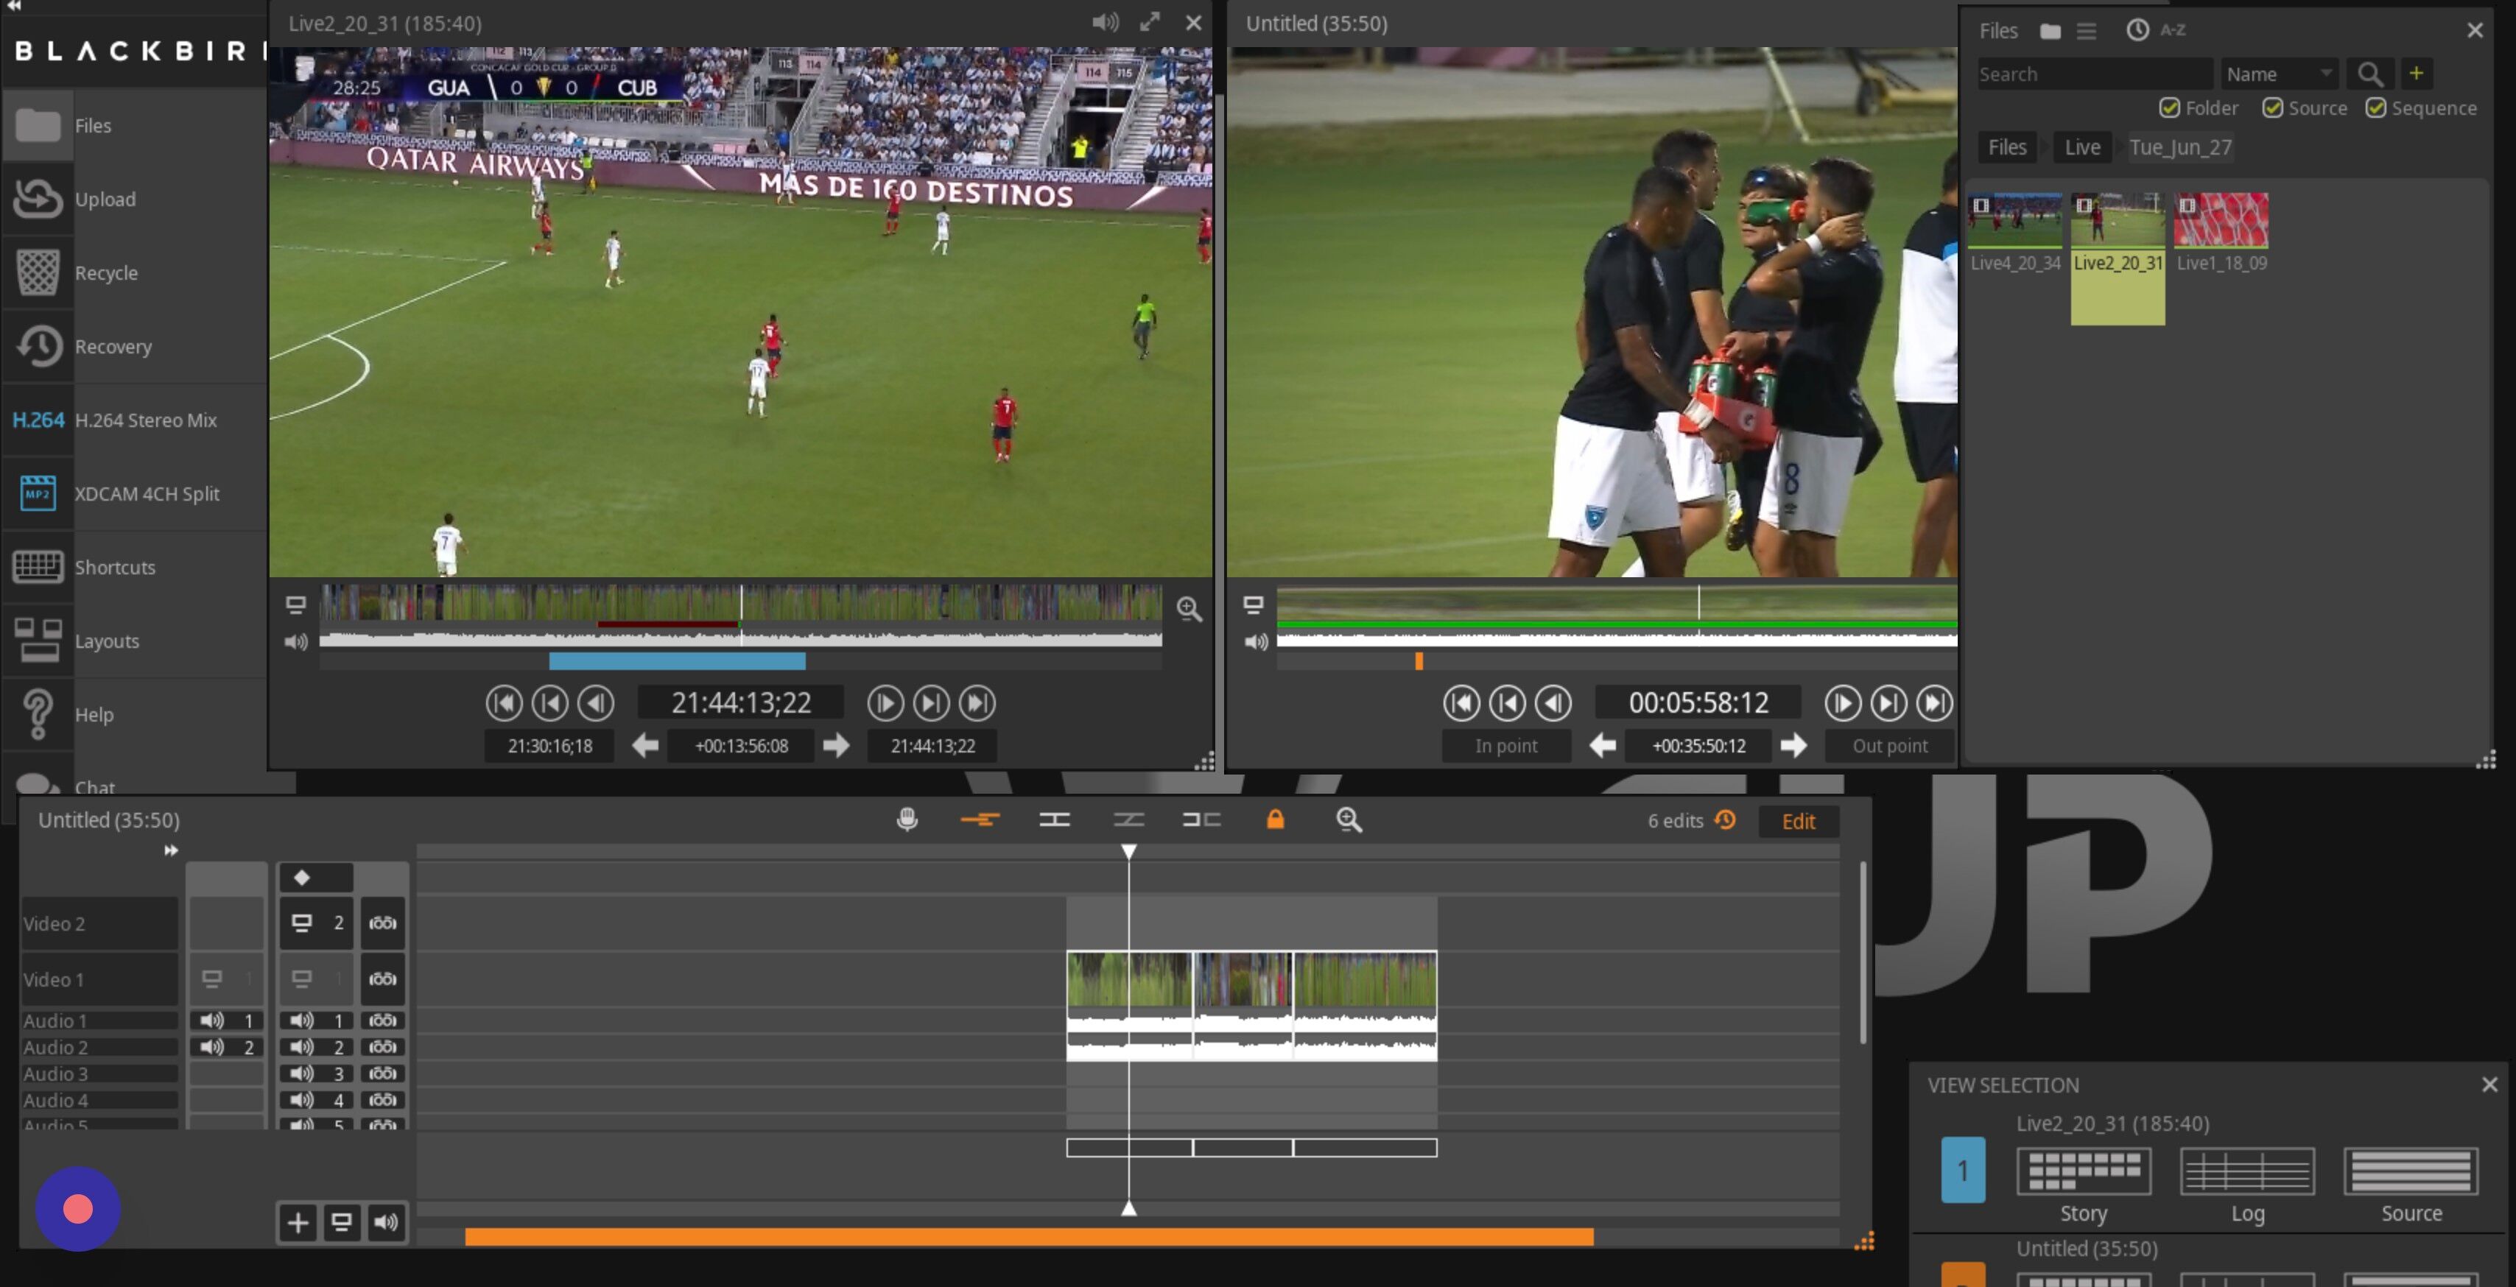Open the Name sort dropdown
This screenshot has height=1287, width=2516.
click(x=2280, y=73)
